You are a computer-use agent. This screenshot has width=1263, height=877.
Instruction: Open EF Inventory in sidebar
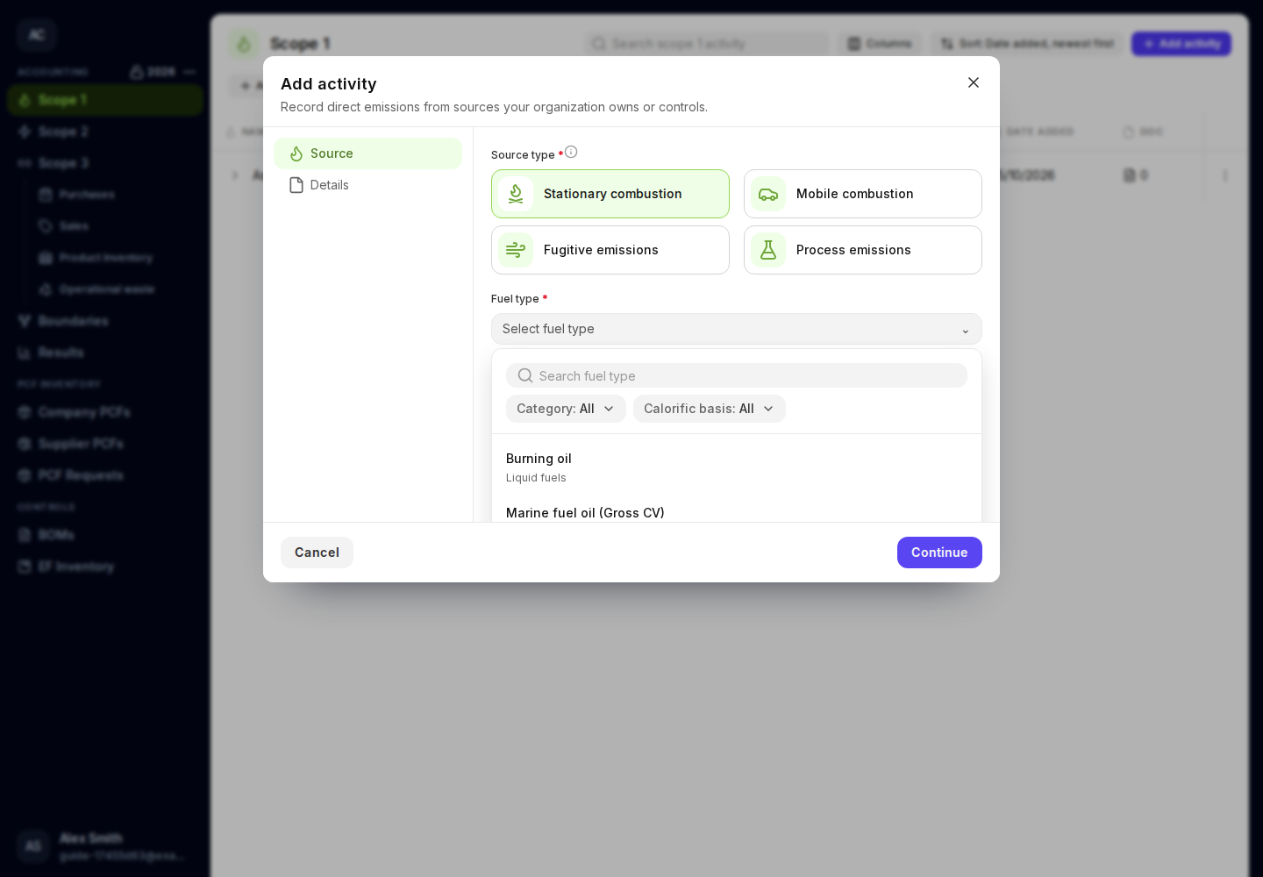click(105, 567)
